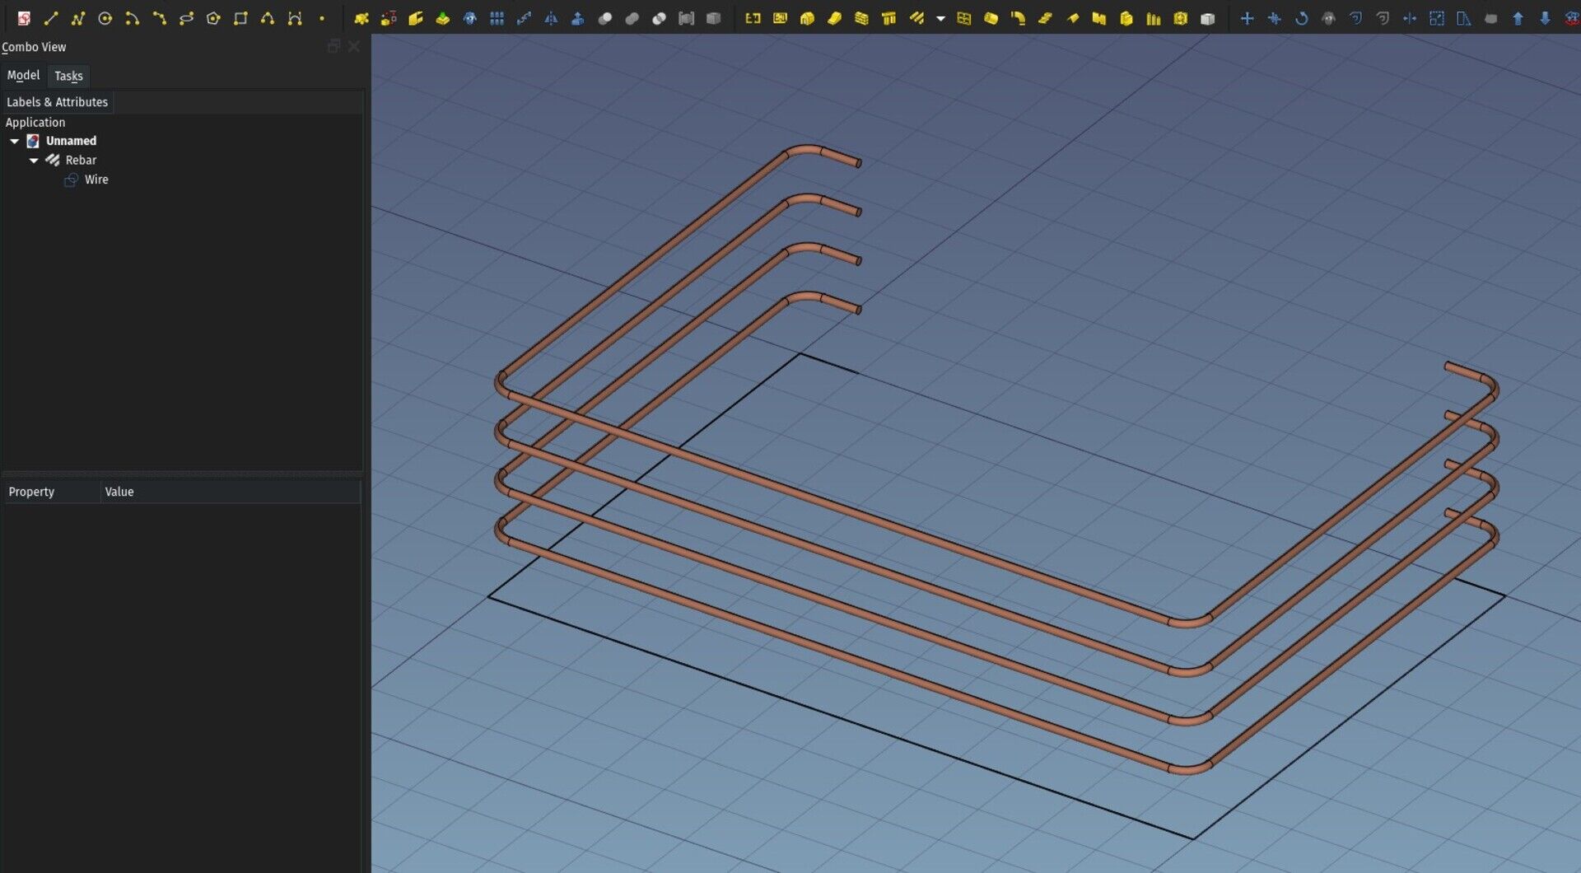Image resolution: width=1581 pixels, height=873 pixels.
Task: Click the white generic Box icon
Action: click(1208, 18)
